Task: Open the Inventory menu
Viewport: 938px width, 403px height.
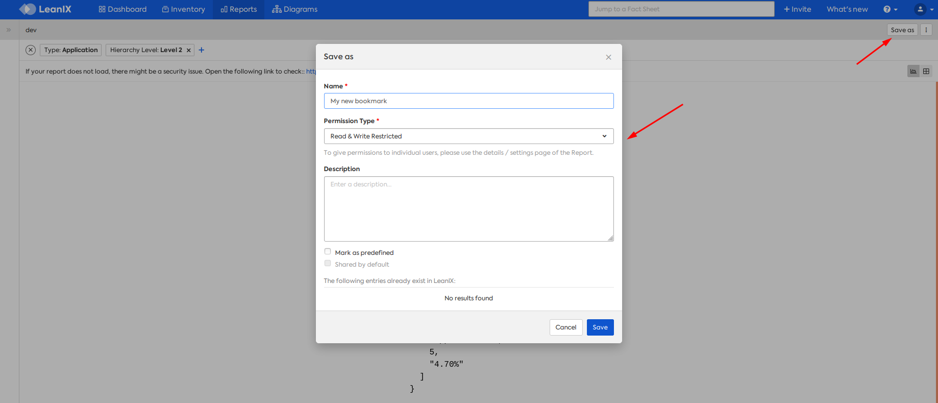Action: point(183,9)
